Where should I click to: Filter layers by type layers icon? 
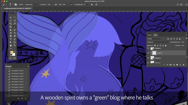pyautogui.click(x=174, y=39)
